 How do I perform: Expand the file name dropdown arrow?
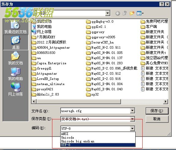[x=132, y=111]
